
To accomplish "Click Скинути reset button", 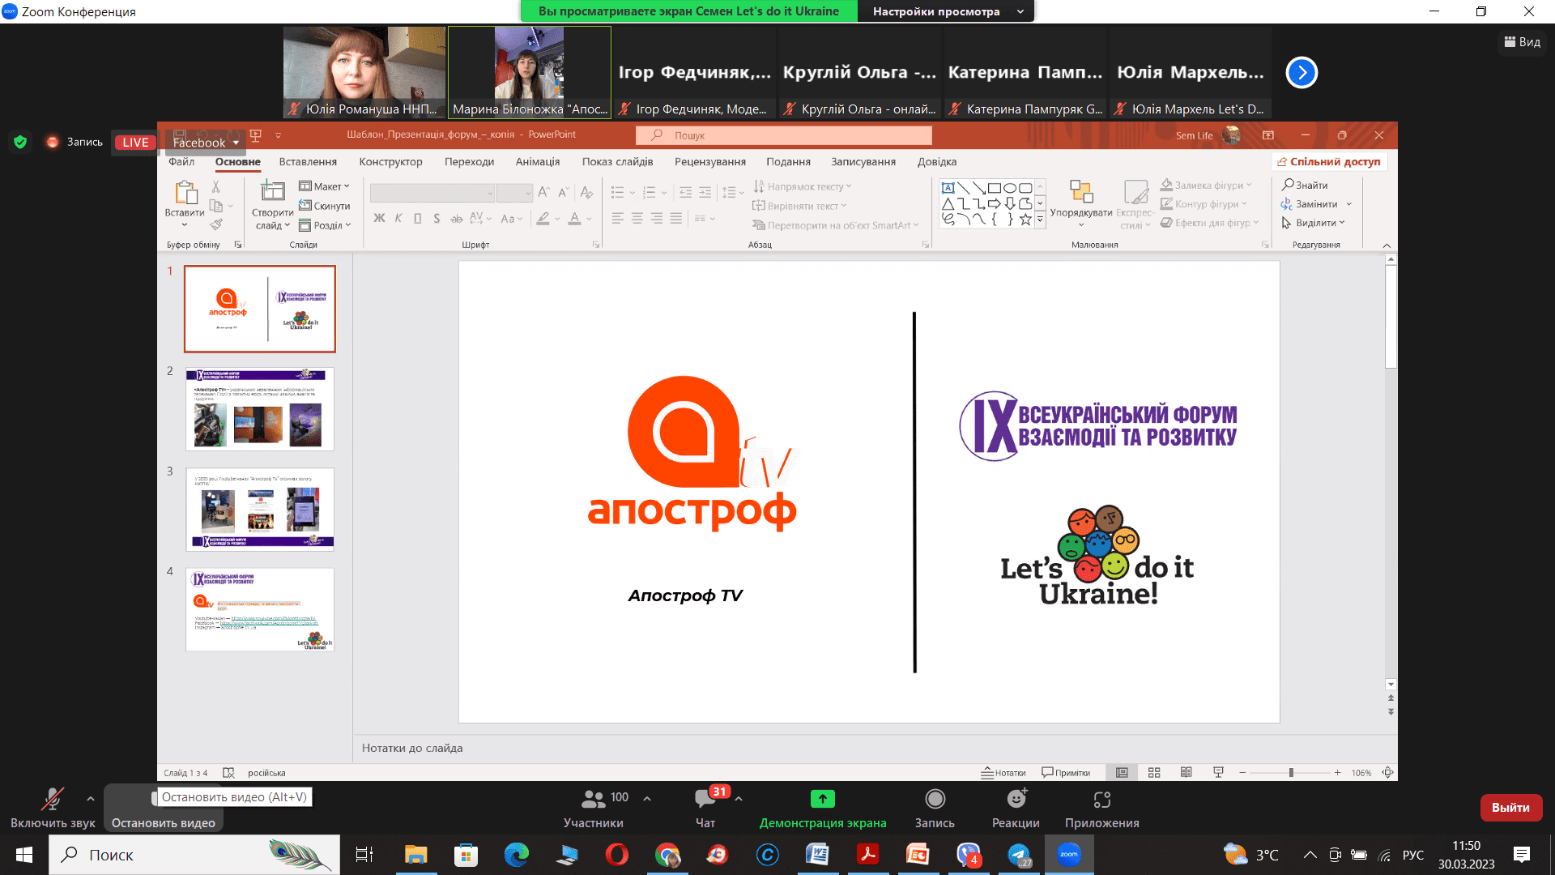I will 324,206.
